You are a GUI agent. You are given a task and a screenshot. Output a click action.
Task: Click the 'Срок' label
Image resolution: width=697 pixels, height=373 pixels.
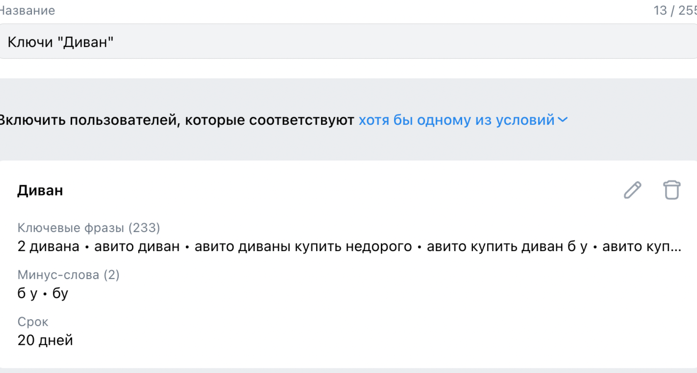point(33,322)
